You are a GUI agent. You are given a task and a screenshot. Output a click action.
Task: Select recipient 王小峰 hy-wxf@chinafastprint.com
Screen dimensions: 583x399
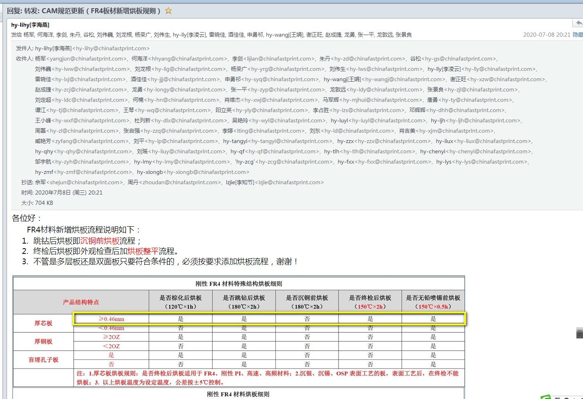[82, 121]
